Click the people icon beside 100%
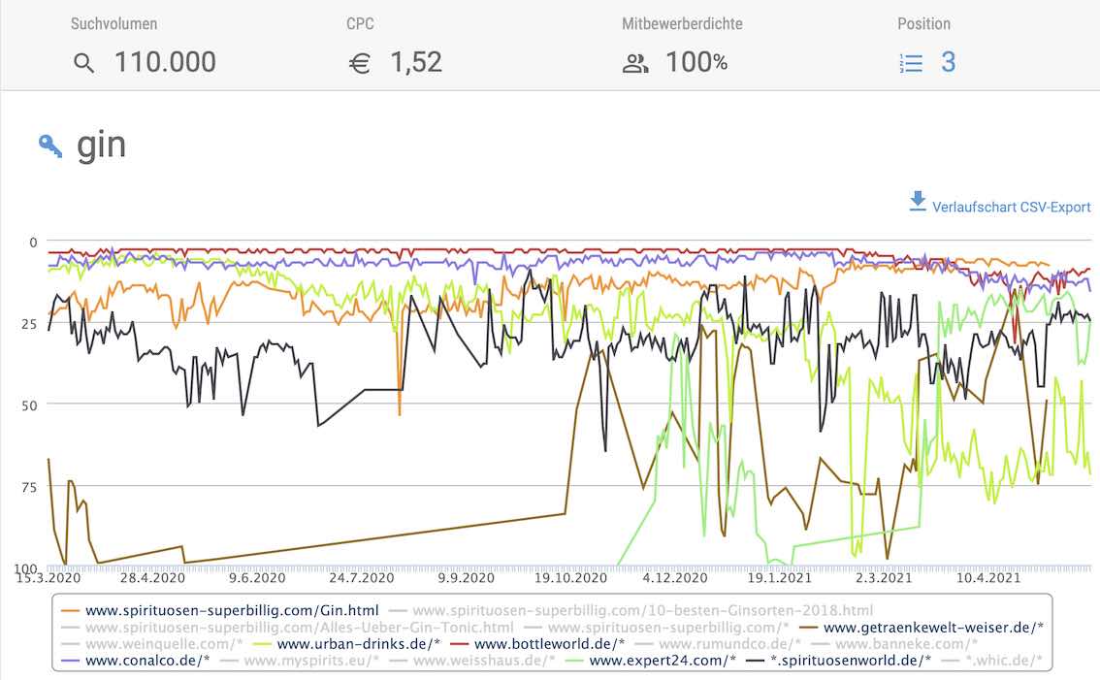Viewport: 1100px width, 680px height. pos(635,64)
